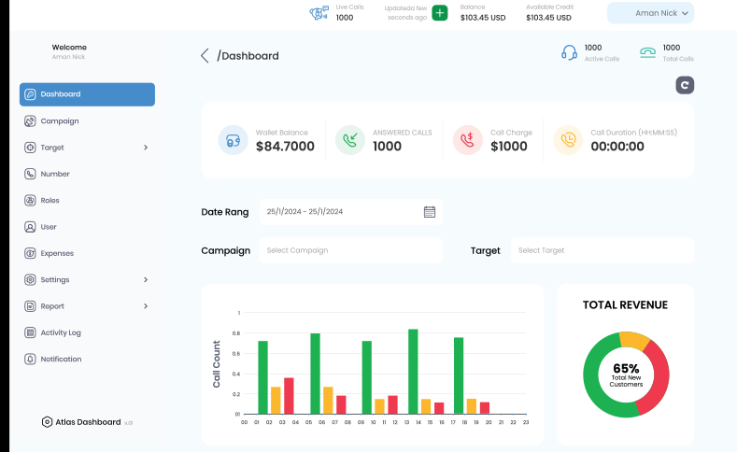Open the Select Campaign dropdown

pyautogui.click(x=350, y=250)
